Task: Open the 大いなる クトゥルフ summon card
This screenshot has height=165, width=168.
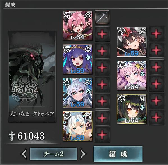Action: pos(32,76)
